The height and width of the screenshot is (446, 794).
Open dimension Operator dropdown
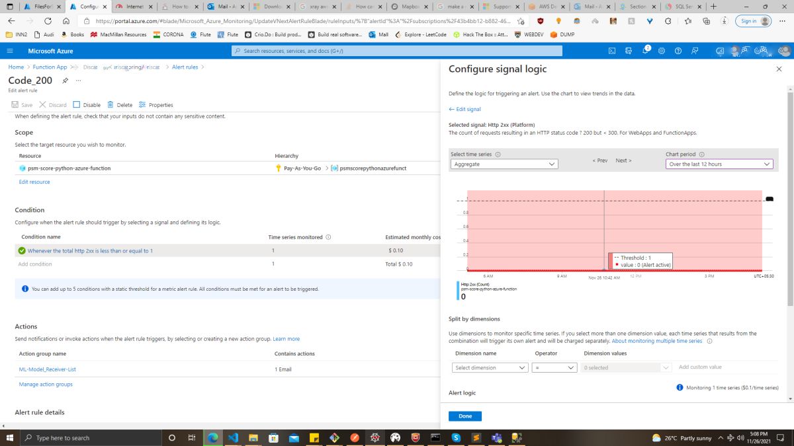pos(554,367)
